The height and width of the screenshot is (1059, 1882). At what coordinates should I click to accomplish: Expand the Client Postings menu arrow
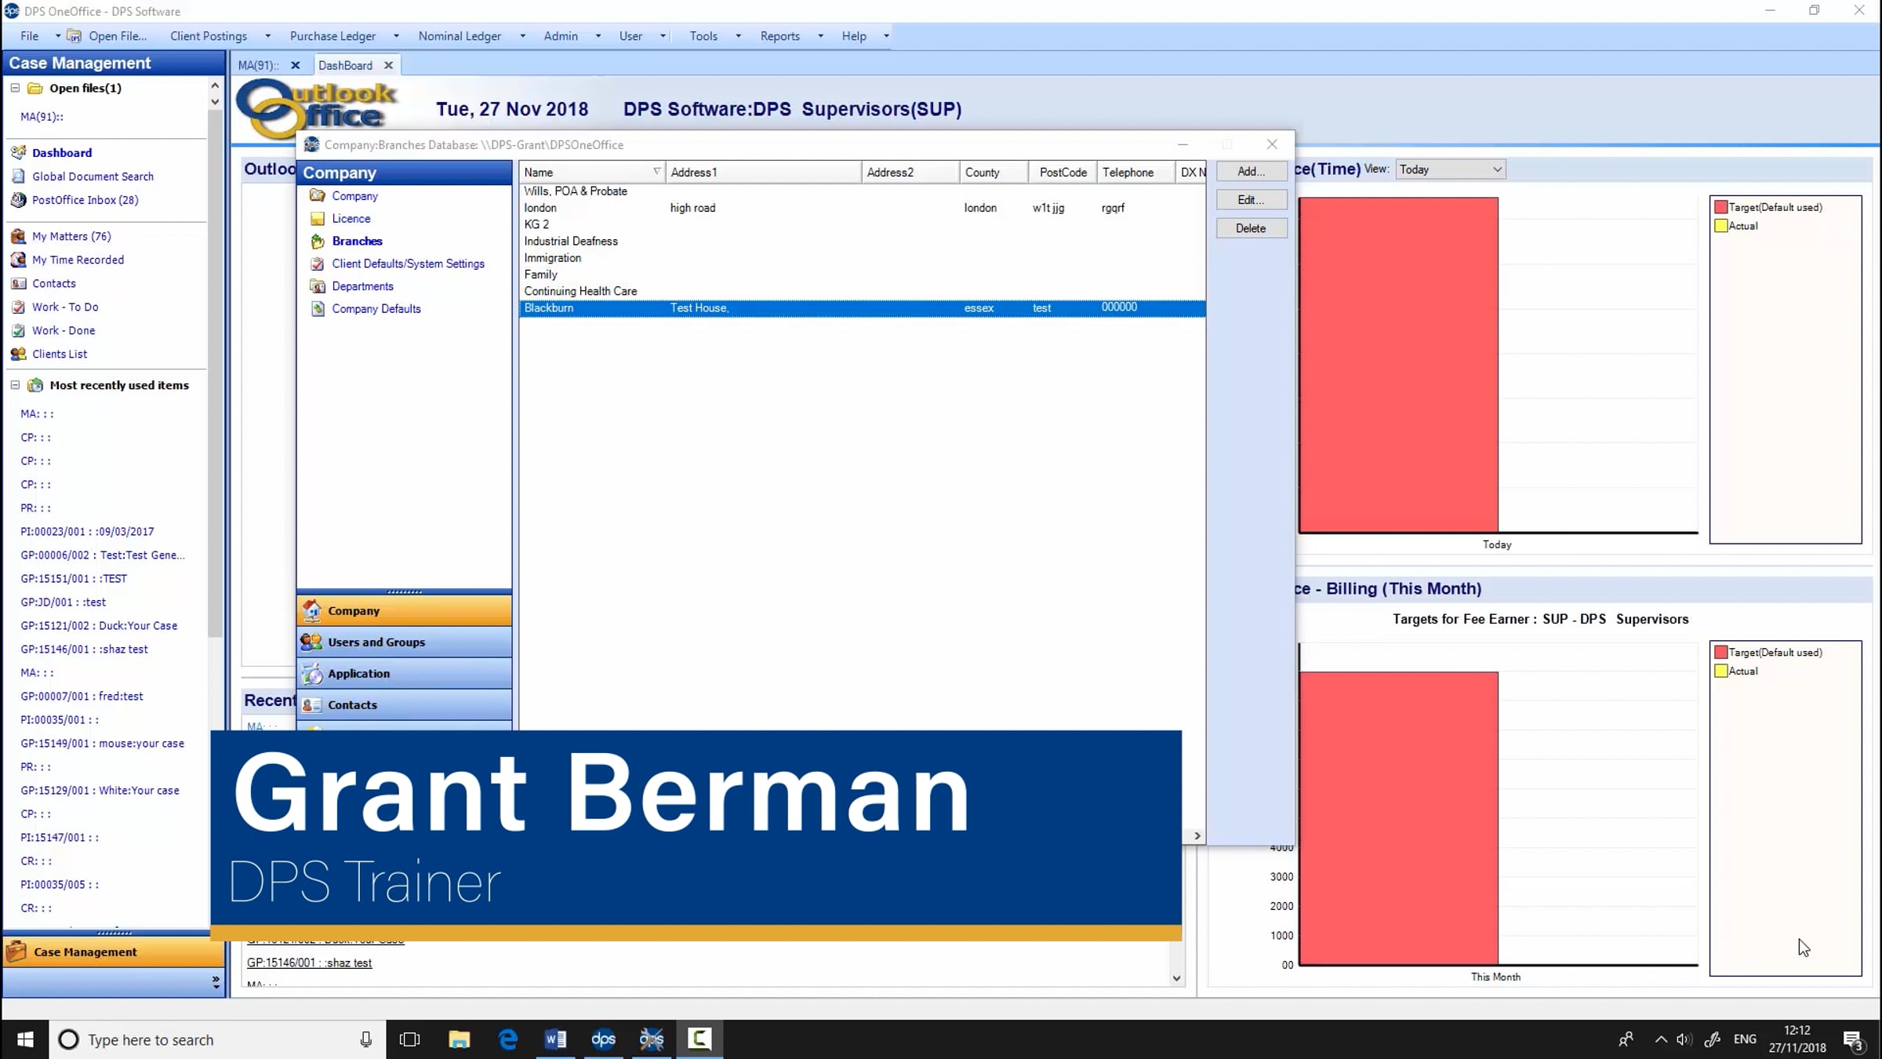(x=268, y=36)
